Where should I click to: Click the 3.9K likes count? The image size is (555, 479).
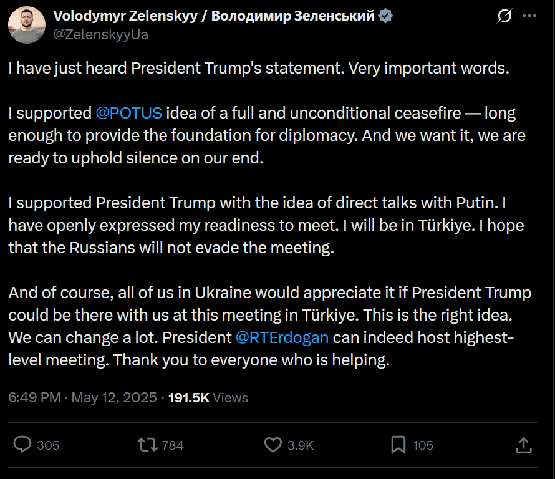pyautogui.click(x=301, y=445)
